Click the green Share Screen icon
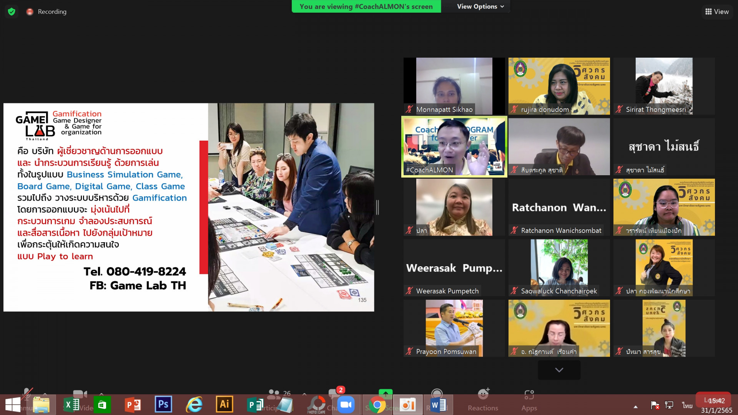This screenshot has width=738, height=415. tap(386, 393)
